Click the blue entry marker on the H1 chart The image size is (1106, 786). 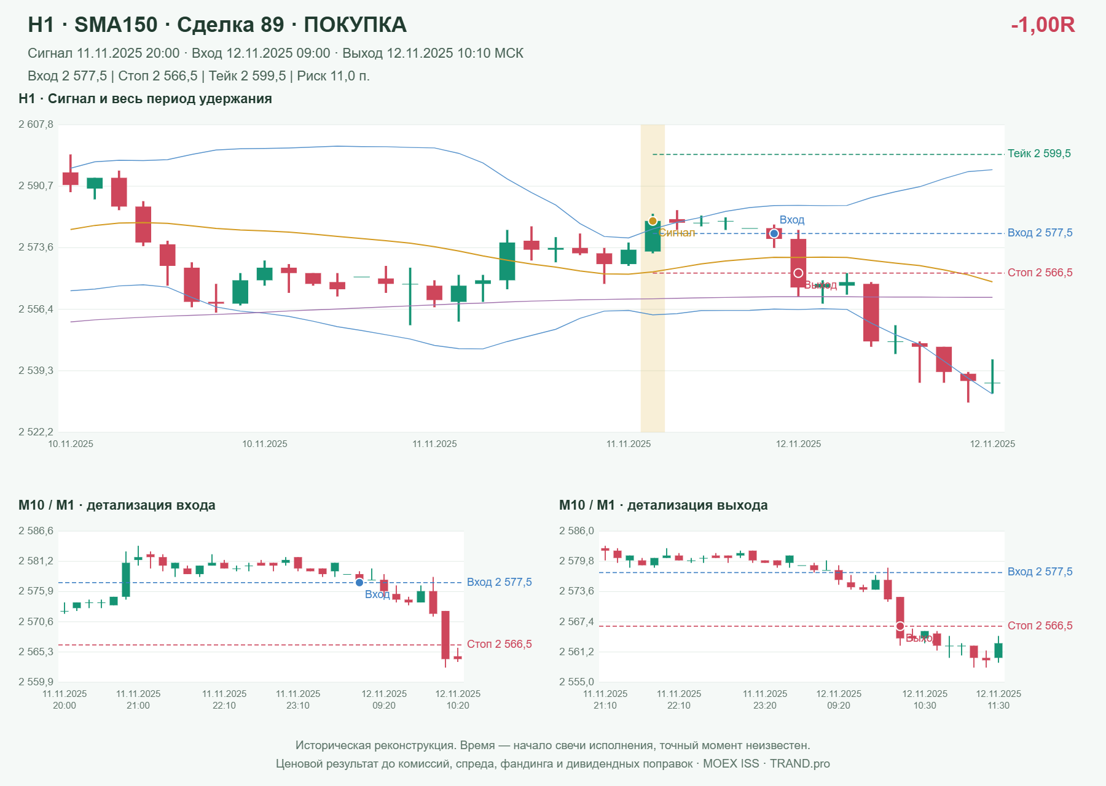pyautogui.click(x=774, y=233)
